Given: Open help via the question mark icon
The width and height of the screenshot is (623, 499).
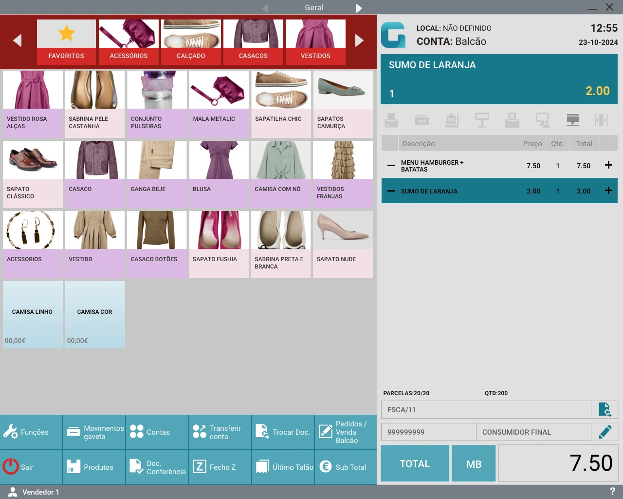Looking at the screenshot, I should 612,491.
